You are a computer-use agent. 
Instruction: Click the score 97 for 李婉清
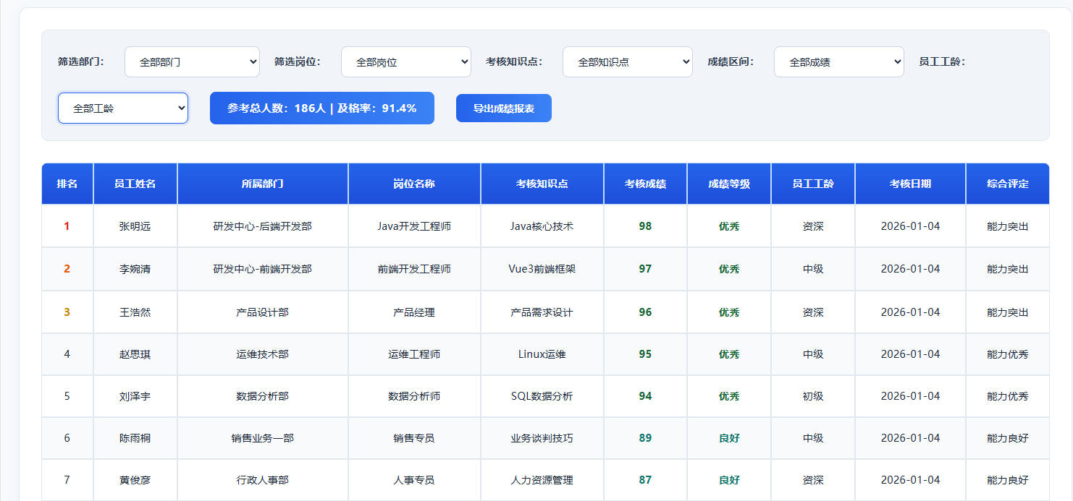pyautogui.click(x=645, y=269)
